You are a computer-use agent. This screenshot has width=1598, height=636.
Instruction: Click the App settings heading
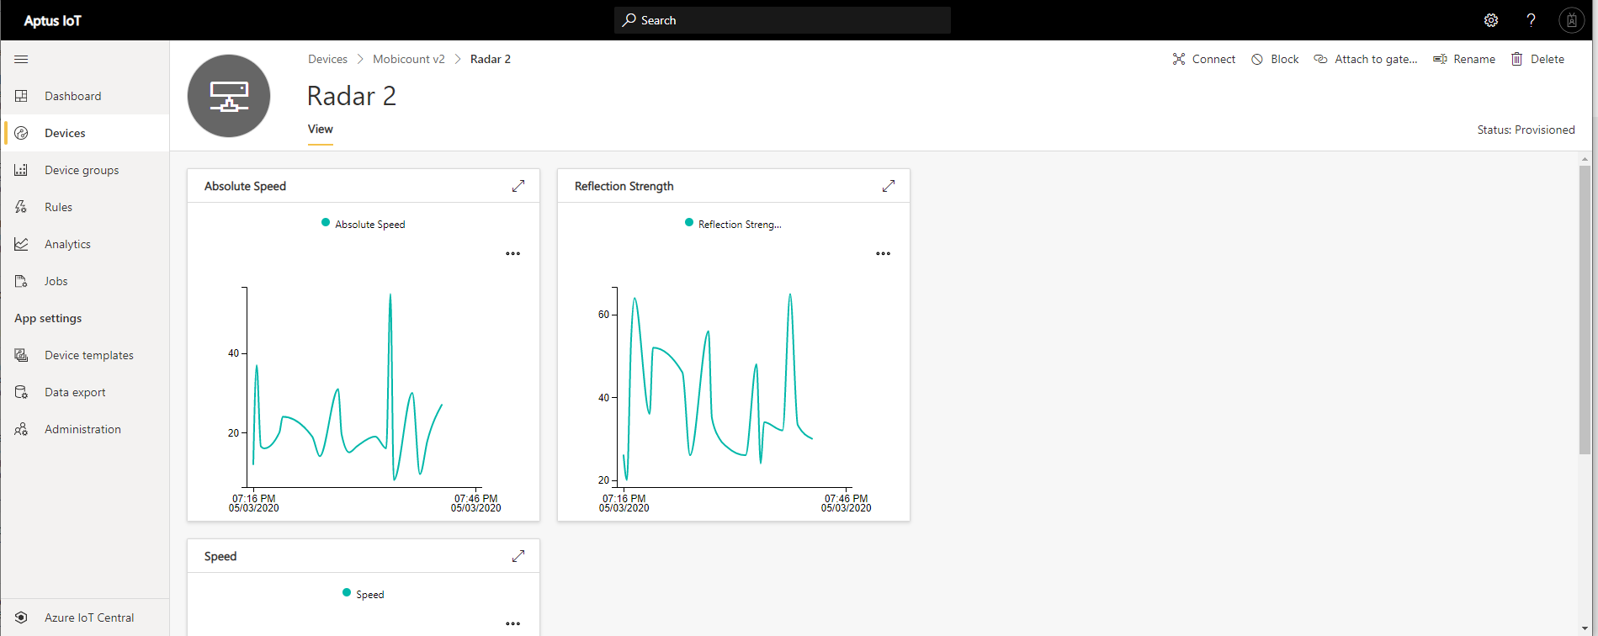(48, 318)
